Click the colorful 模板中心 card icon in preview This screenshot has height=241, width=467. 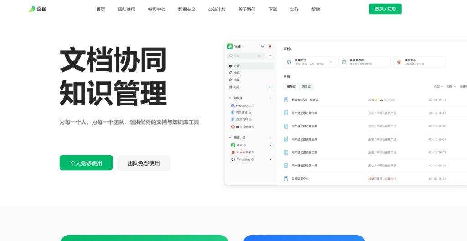click(x=399, y=62)
